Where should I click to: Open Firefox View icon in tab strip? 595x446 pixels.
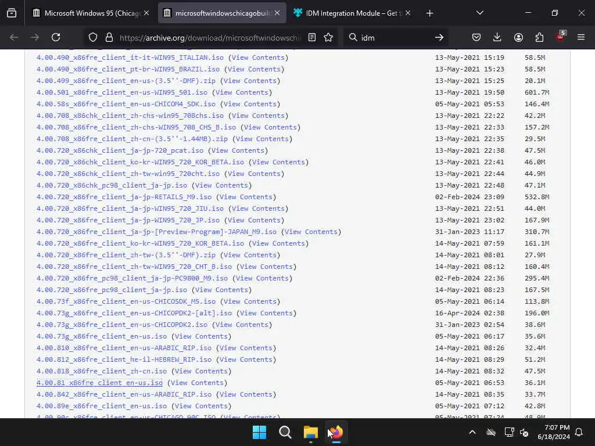click(12, 13)
